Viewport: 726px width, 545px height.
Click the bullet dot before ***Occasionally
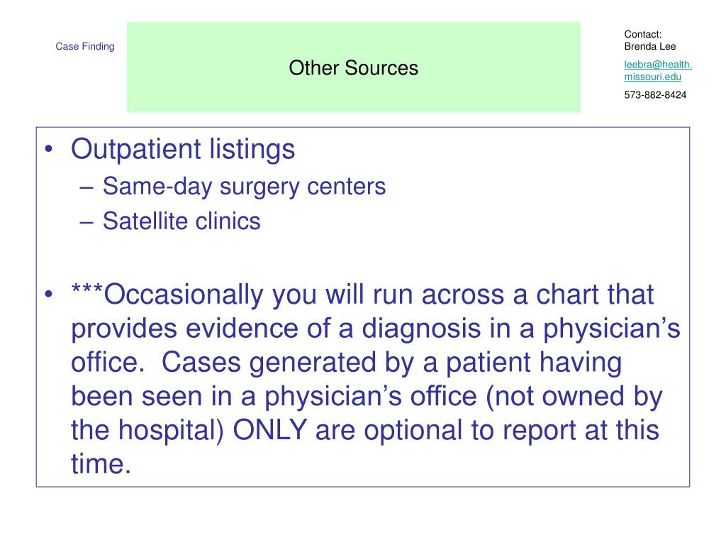49,294
